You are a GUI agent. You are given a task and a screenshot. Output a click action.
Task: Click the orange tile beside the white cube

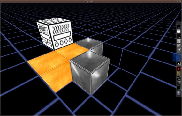coord(72,51)
